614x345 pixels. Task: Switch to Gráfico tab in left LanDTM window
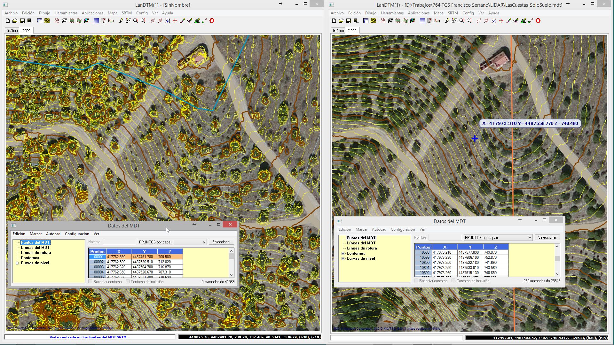pos(12,31)
